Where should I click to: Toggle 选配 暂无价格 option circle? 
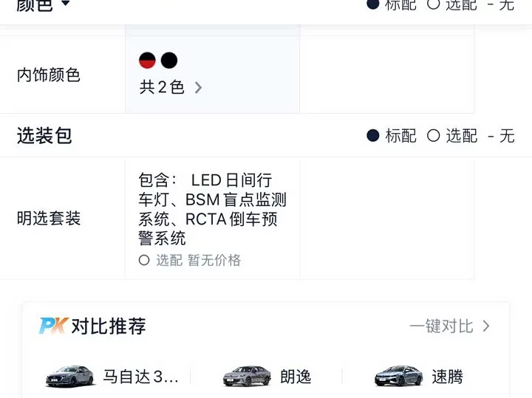pyautogui.click(x=144, y=261)
